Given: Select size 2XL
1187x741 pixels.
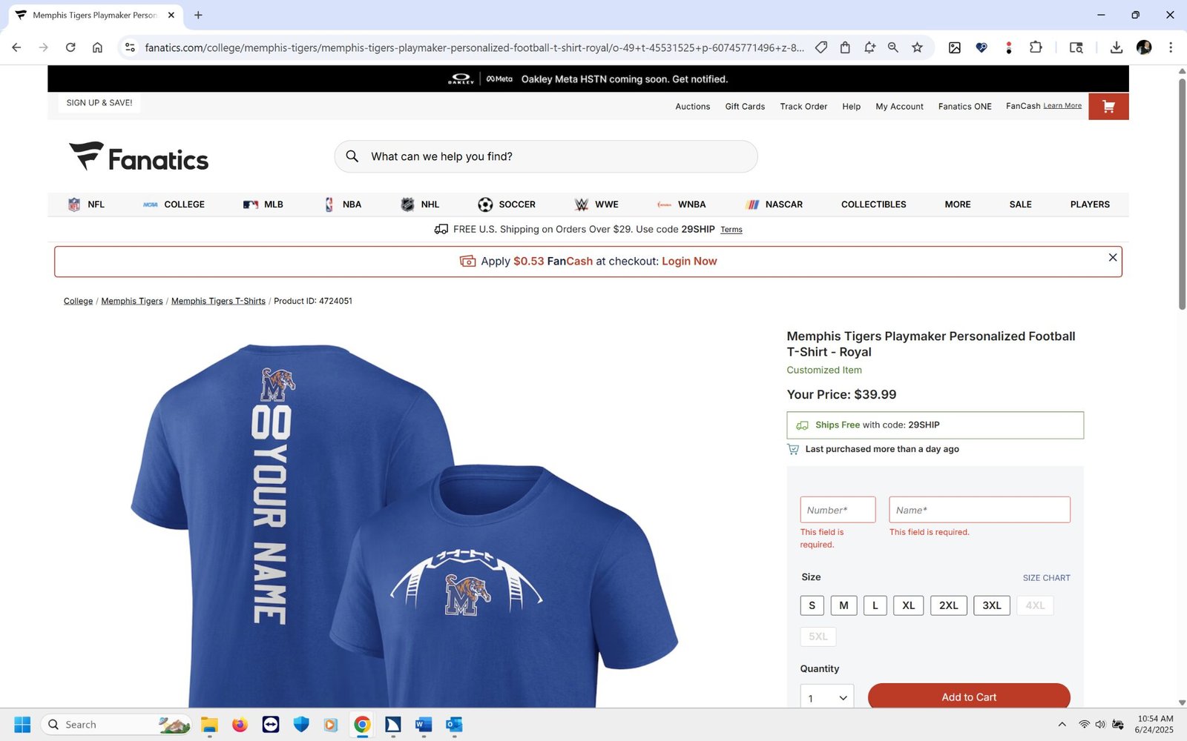Looking at the screenshot, I should point(949,605).
